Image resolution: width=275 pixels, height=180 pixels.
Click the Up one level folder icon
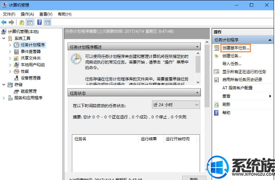pyautogui.click(x=22, y=22)
